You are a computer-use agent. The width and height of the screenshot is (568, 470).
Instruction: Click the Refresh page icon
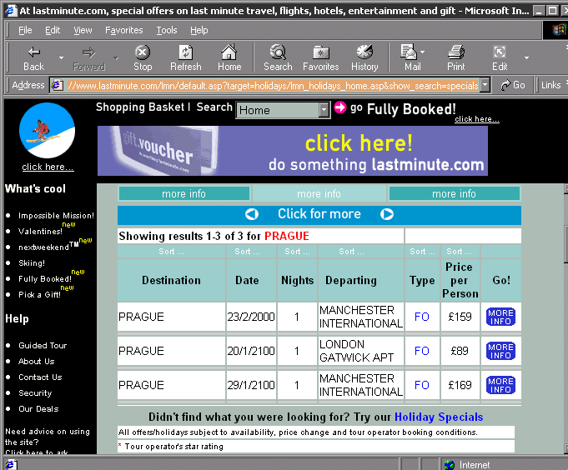(x=185, y=52)
